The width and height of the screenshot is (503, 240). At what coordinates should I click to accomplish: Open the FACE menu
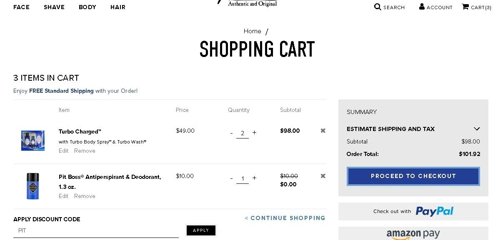click(21, 7)
